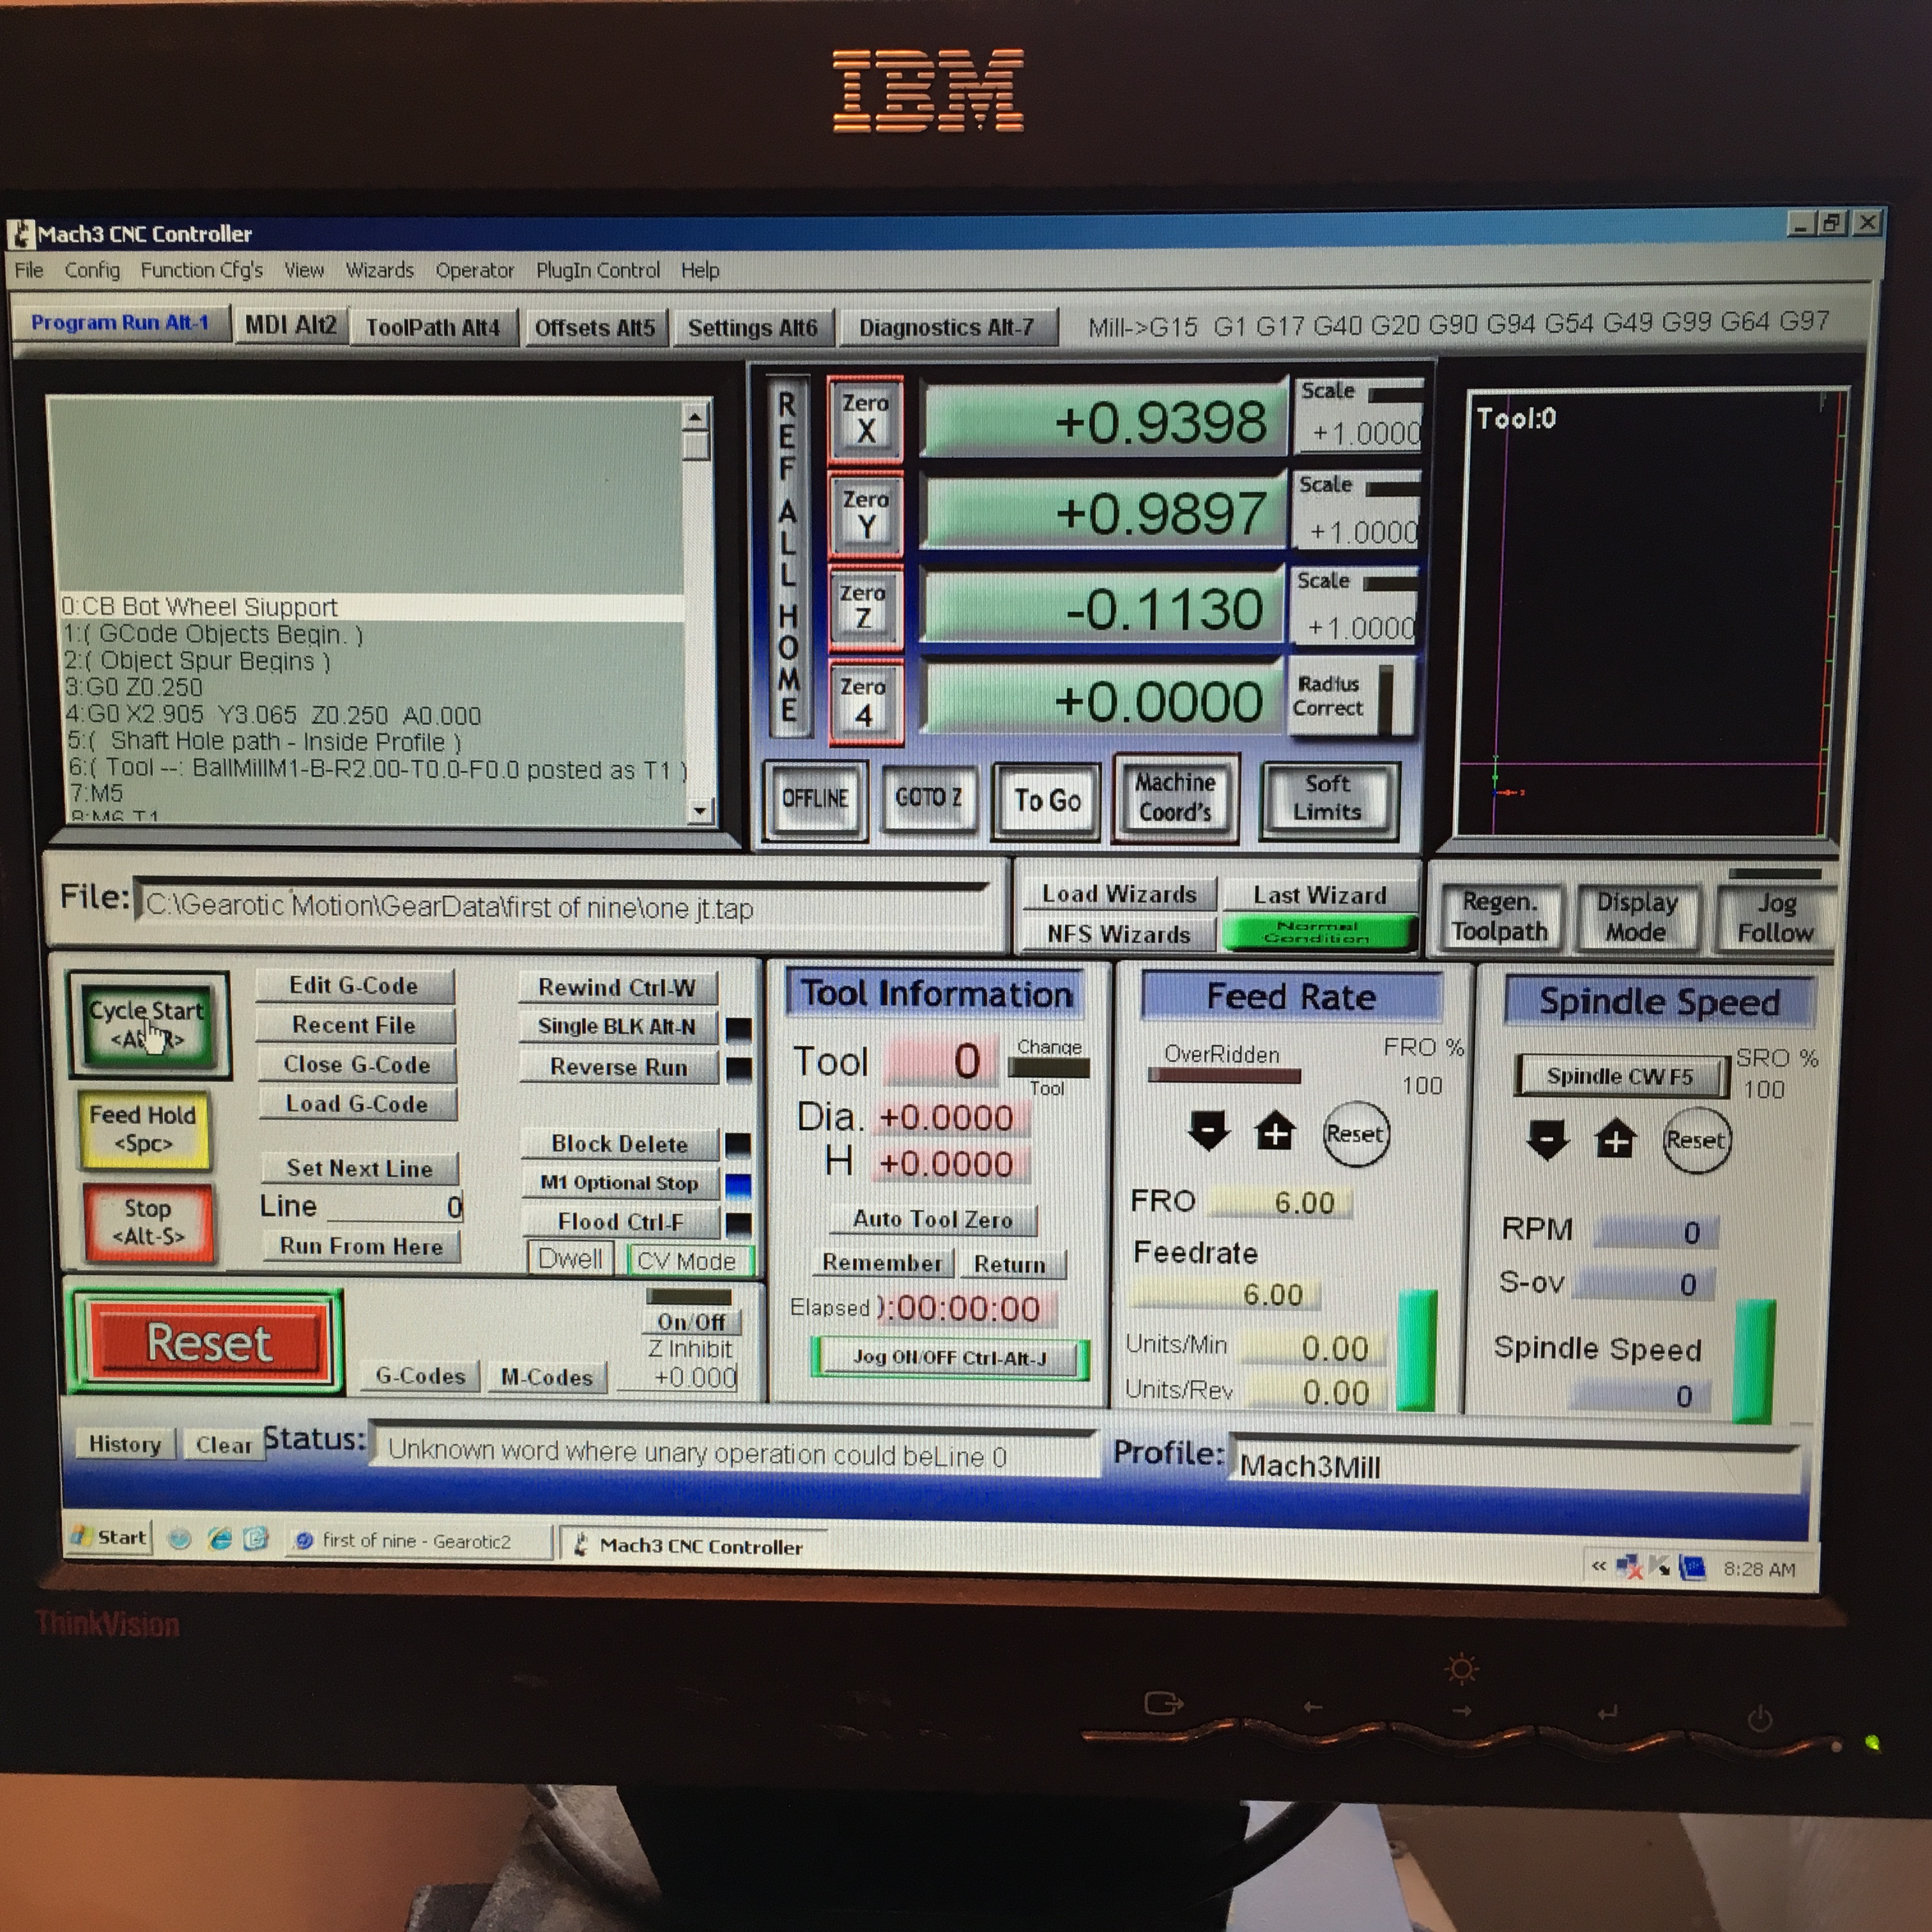Screen dimensions: 1932x1932
Task: Click the feed rate increase plus arrow
Action: [x=1275, y=1132]
